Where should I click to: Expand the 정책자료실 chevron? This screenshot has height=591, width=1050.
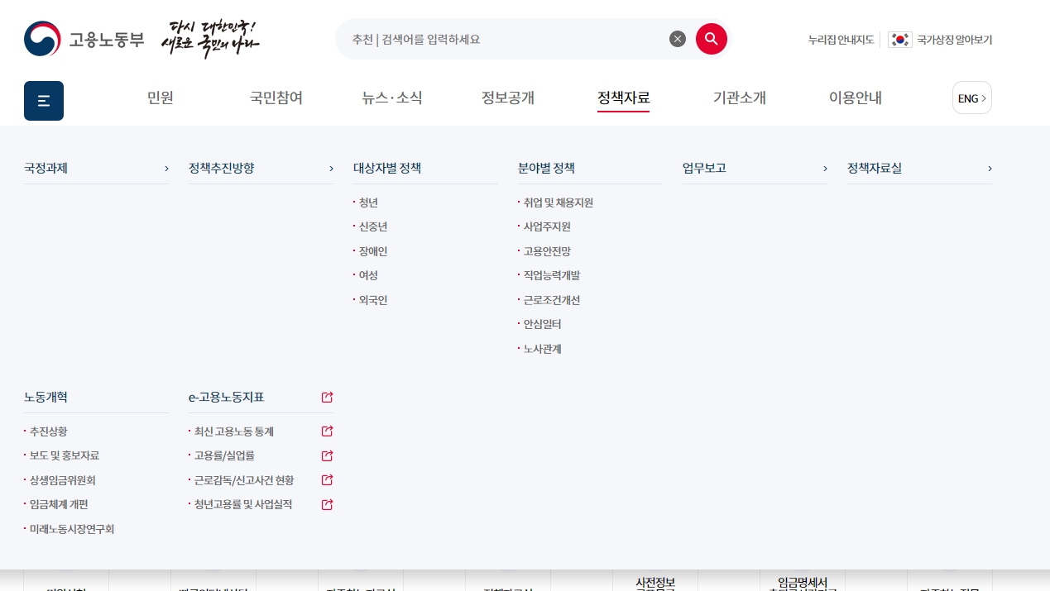989,168
